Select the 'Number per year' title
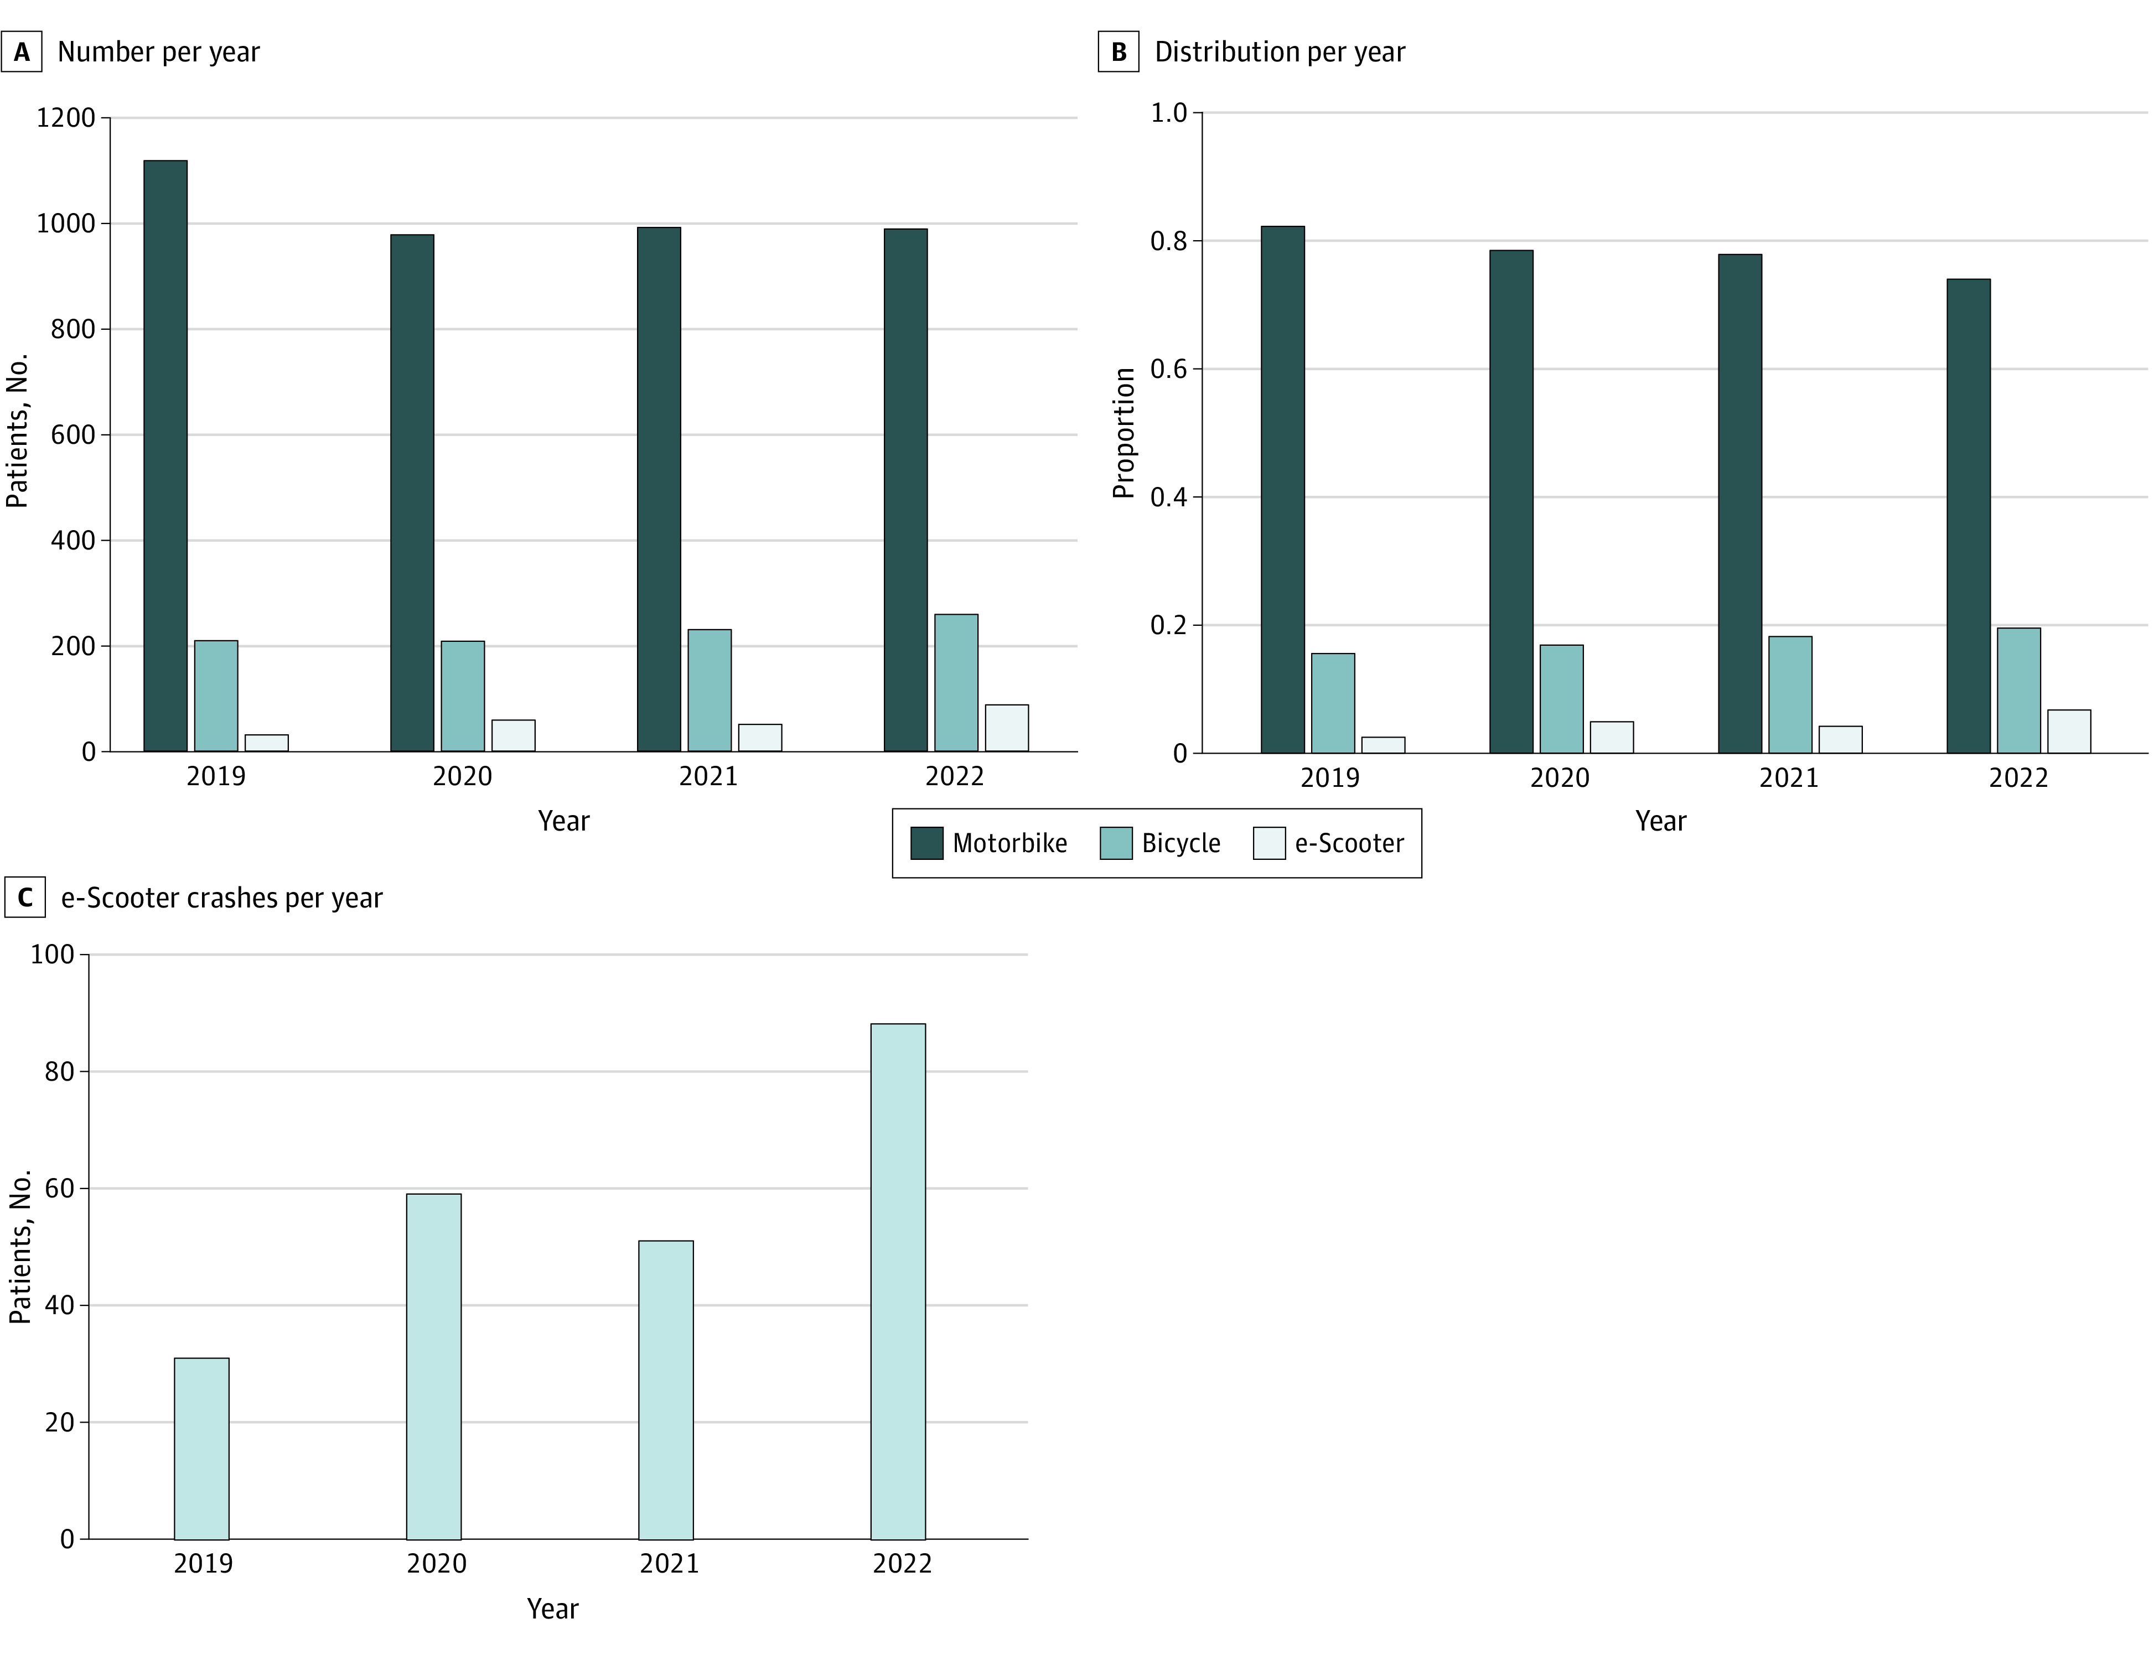 click(159, 52)
